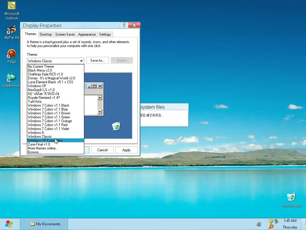Screen dimensions: 306x230
Task: Open the Windows Start button
Action: 9,224
